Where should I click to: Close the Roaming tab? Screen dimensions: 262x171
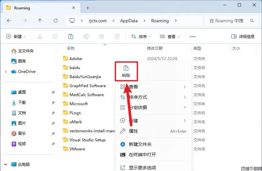point(74,8)
